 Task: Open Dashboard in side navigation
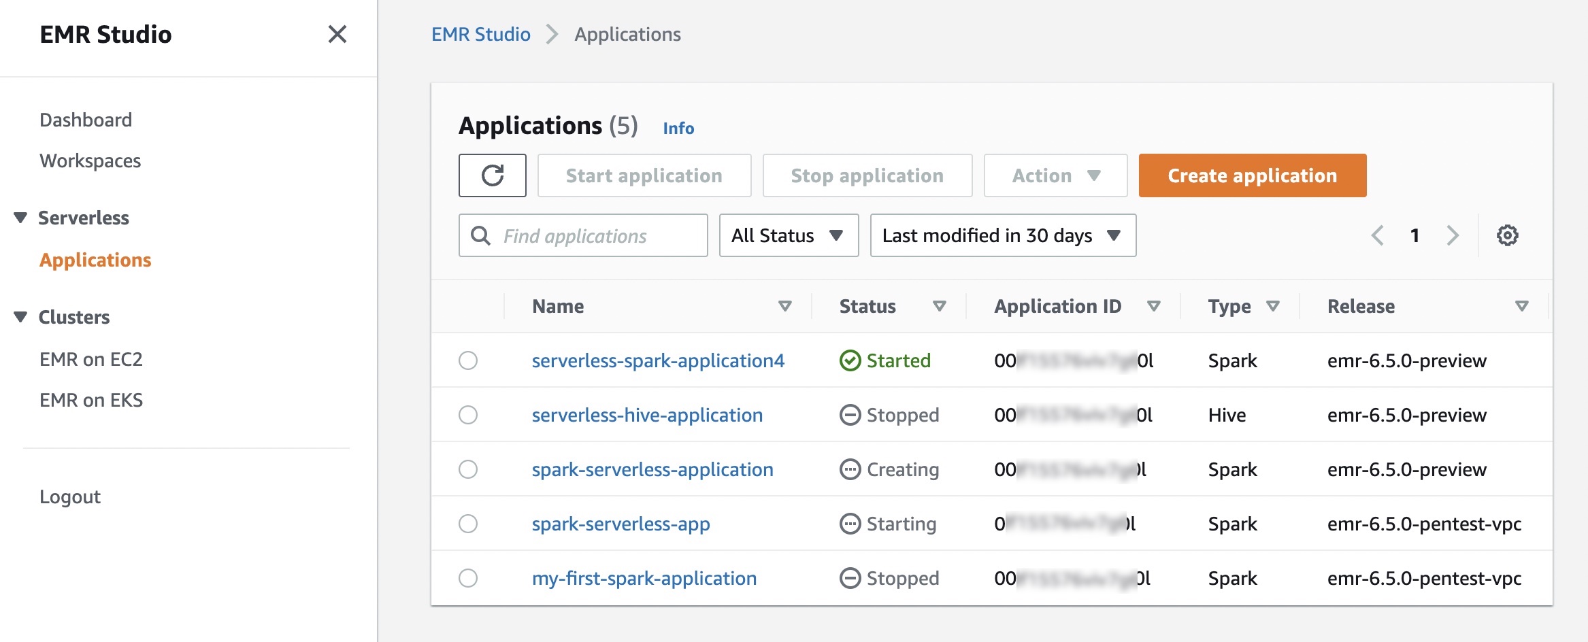(x=86, y=120)
